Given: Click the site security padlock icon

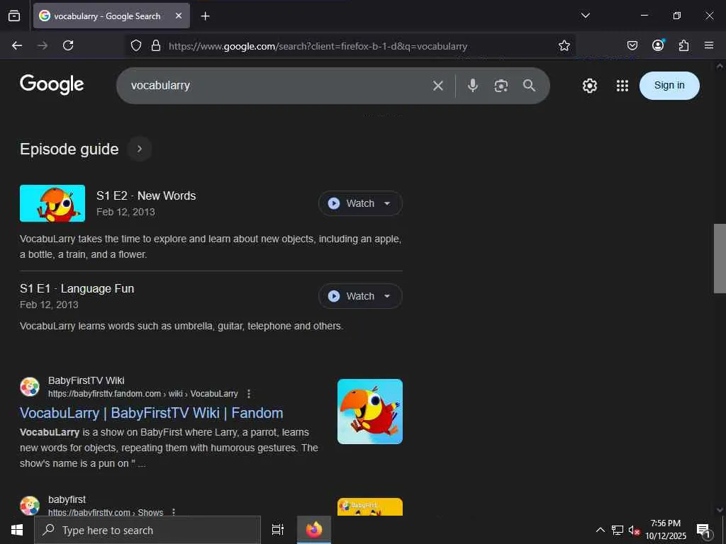Looking at the screenshot, I should pyautogui.click(x=156, y=45).
